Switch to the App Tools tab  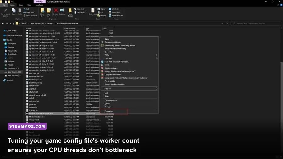(x=39, y=5)
